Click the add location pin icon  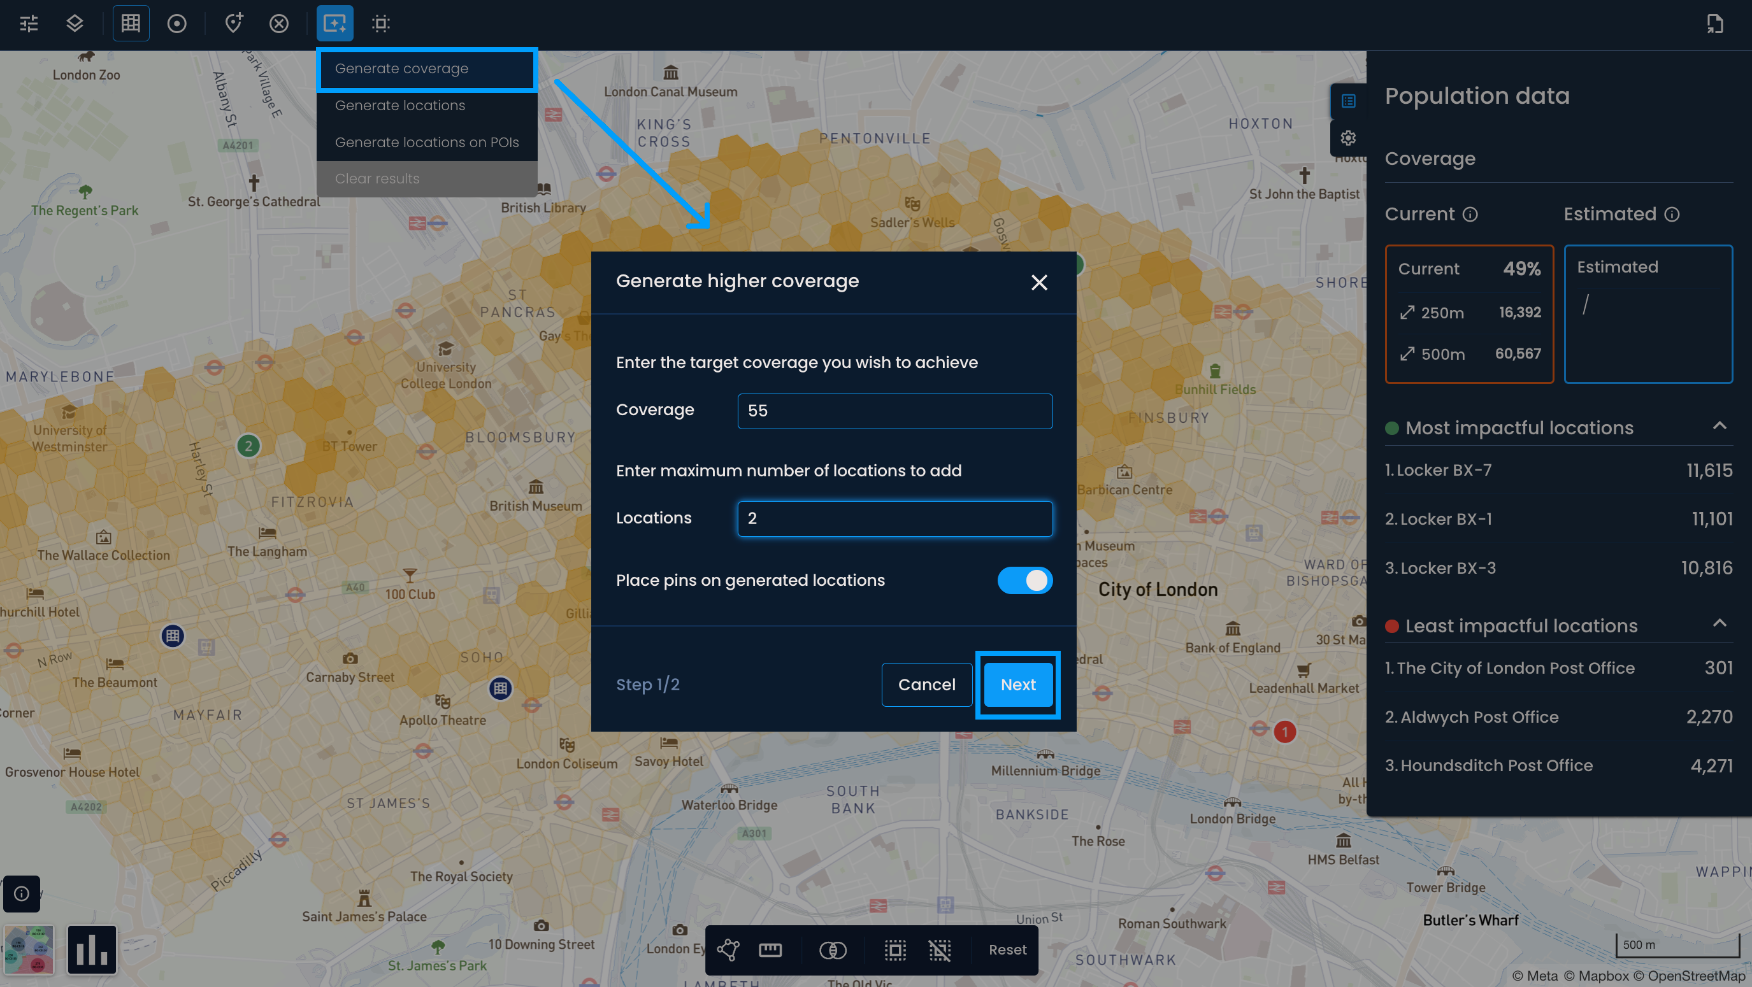[x=233, y=24]
